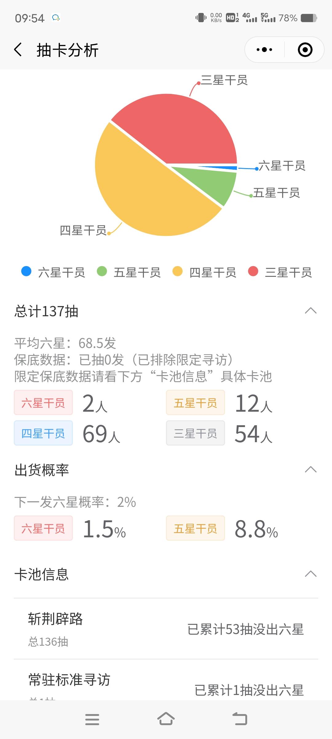Collapse the 出货概率 section chevron
Screen dimensions: 332x739
tap(310, 470)
